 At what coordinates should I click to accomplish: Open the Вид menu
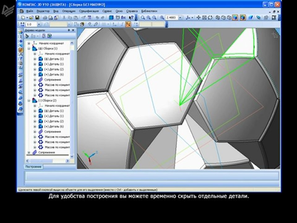56,11
